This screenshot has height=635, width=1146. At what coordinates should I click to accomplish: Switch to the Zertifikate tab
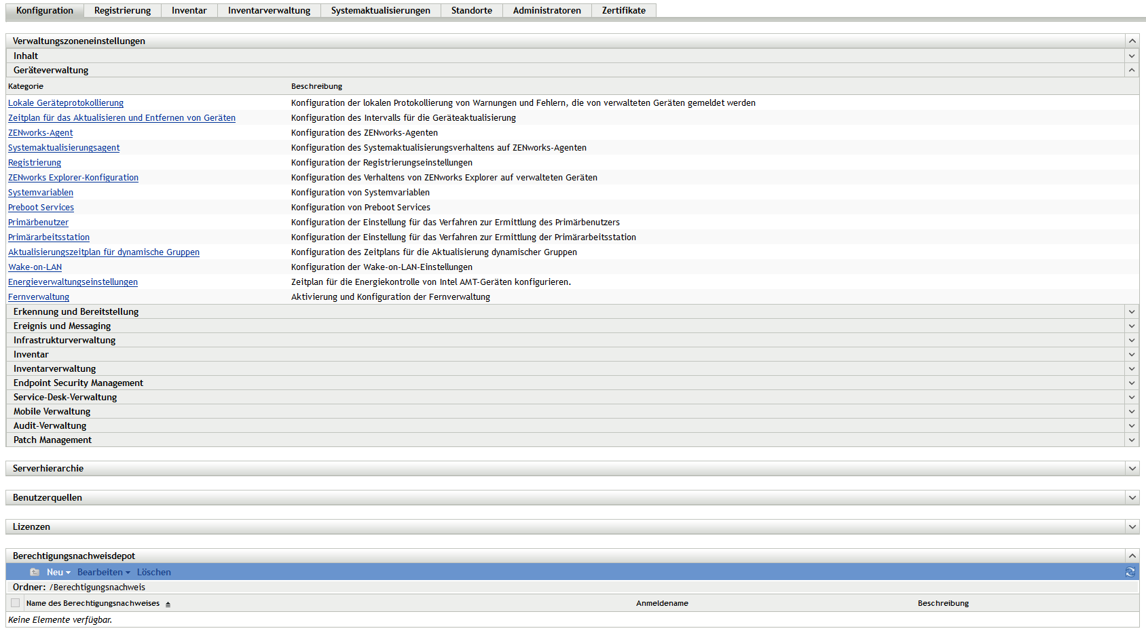624,10
